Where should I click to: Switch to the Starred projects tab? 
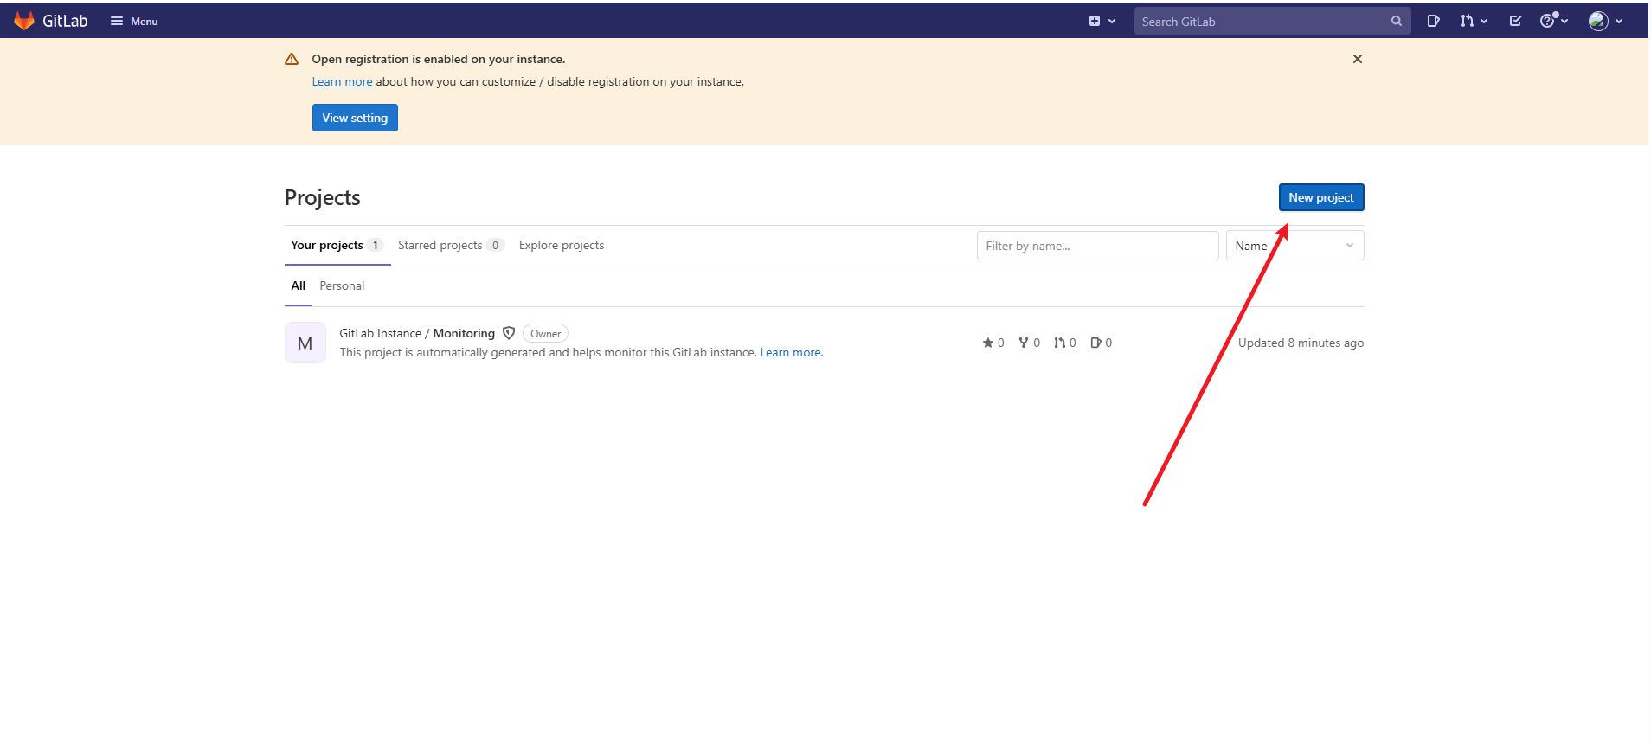click(x=451, y=246)
